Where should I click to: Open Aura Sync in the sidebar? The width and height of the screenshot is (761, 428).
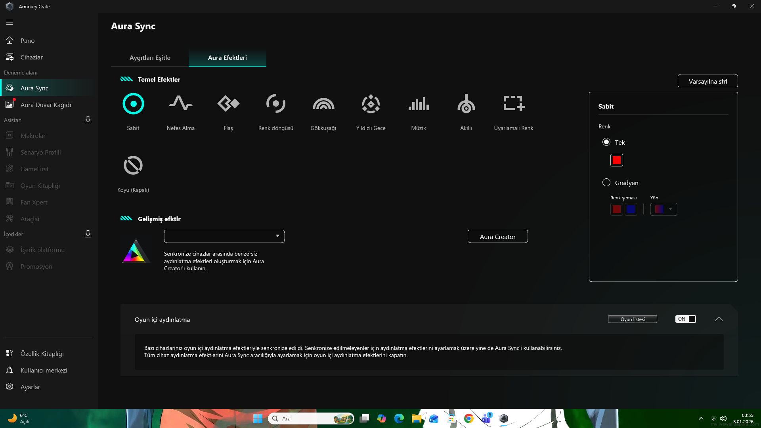pyautogui.click(x=49, y=88)
